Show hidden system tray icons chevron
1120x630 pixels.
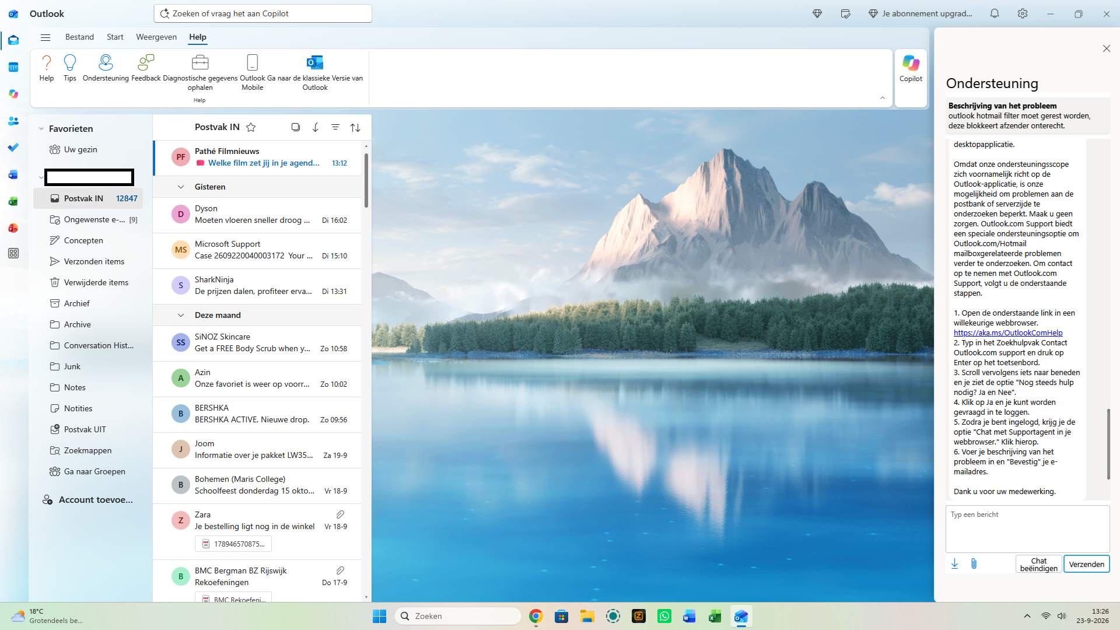(1027, 616)
